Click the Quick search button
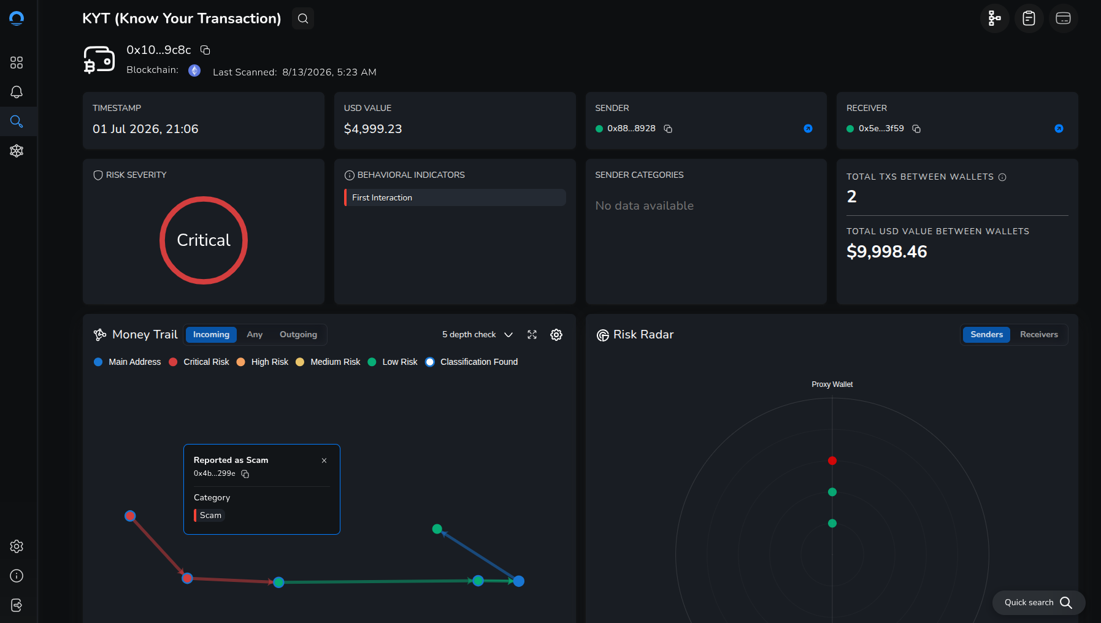This screenshot has height=623, width=1101. [1038, 603]
